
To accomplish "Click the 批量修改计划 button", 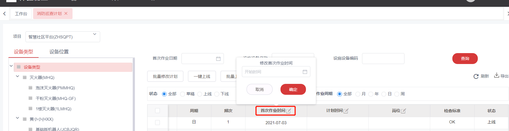I will (x=165, y=76).
